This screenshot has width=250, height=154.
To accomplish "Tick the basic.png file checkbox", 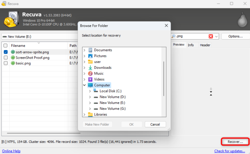I will pos(5,63).
